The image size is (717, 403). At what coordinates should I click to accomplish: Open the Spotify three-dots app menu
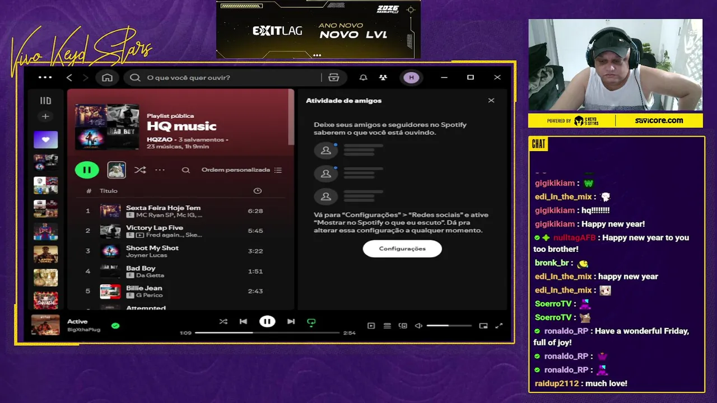pos(45,77)
